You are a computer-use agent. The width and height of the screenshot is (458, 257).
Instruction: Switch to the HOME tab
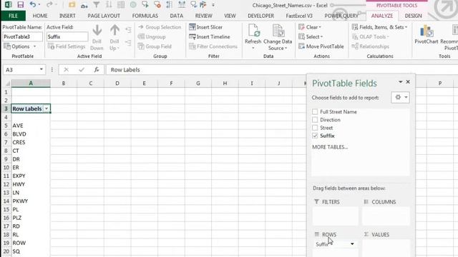pos(40,16)
